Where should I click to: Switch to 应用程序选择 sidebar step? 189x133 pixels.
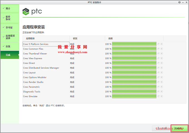pyautogui.click(x=10, y=37)
